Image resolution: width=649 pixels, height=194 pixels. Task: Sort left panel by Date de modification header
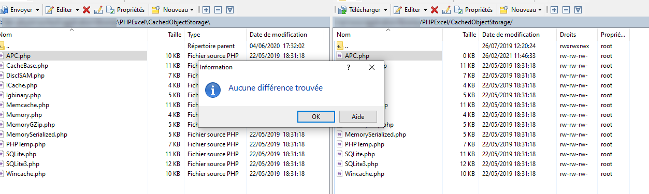click(278, 35)
